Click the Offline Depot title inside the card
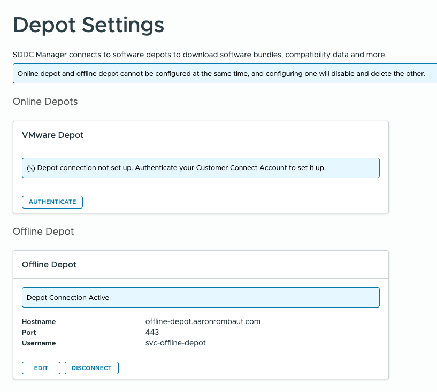Image resolution: width=437 pixels, height=392 pixels. 49,265
